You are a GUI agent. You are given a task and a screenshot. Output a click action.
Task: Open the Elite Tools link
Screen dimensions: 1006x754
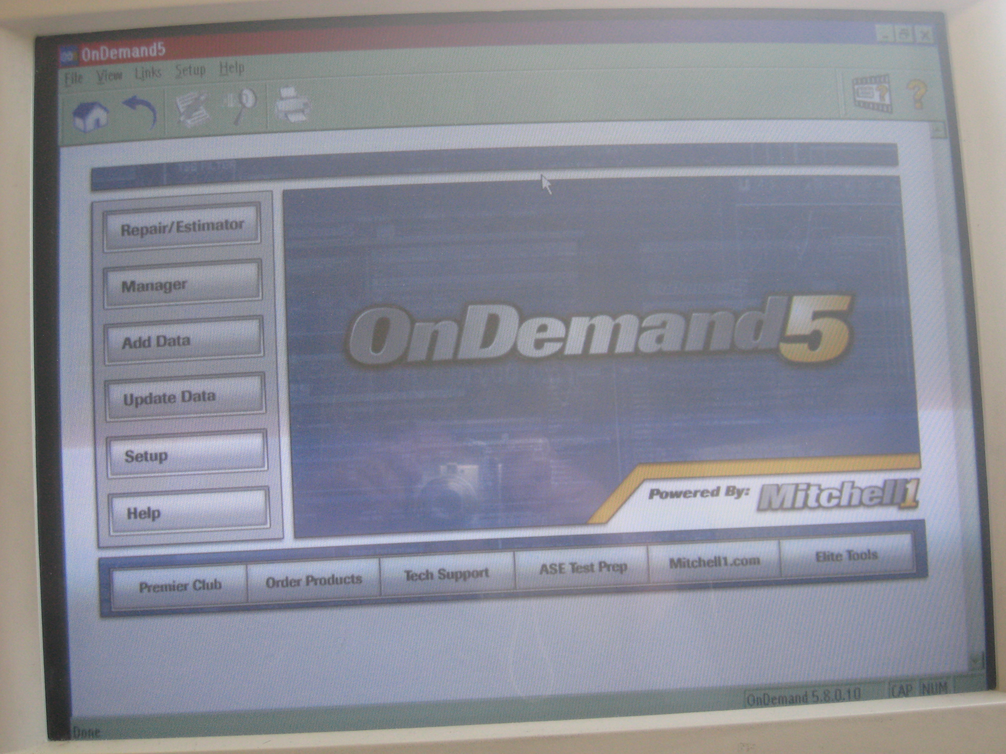click(x=847, y=555)
